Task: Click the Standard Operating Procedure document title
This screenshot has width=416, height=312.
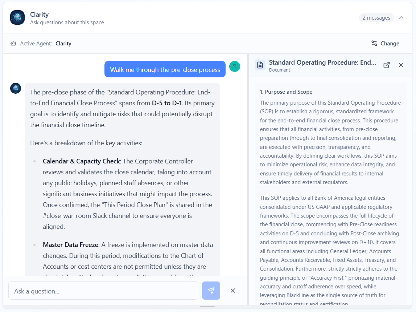Action: pyautogui.click(x=322, y=62)
